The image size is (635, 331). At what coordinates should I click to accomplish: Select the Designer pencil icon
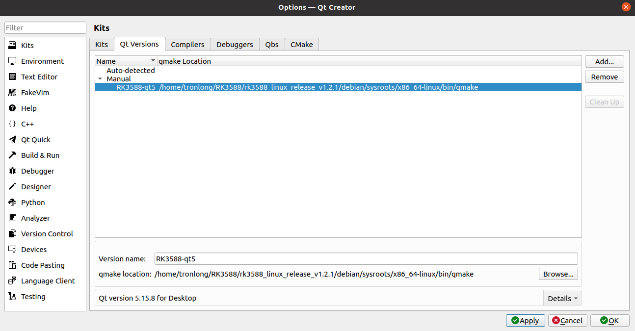[x=12, y=186]
